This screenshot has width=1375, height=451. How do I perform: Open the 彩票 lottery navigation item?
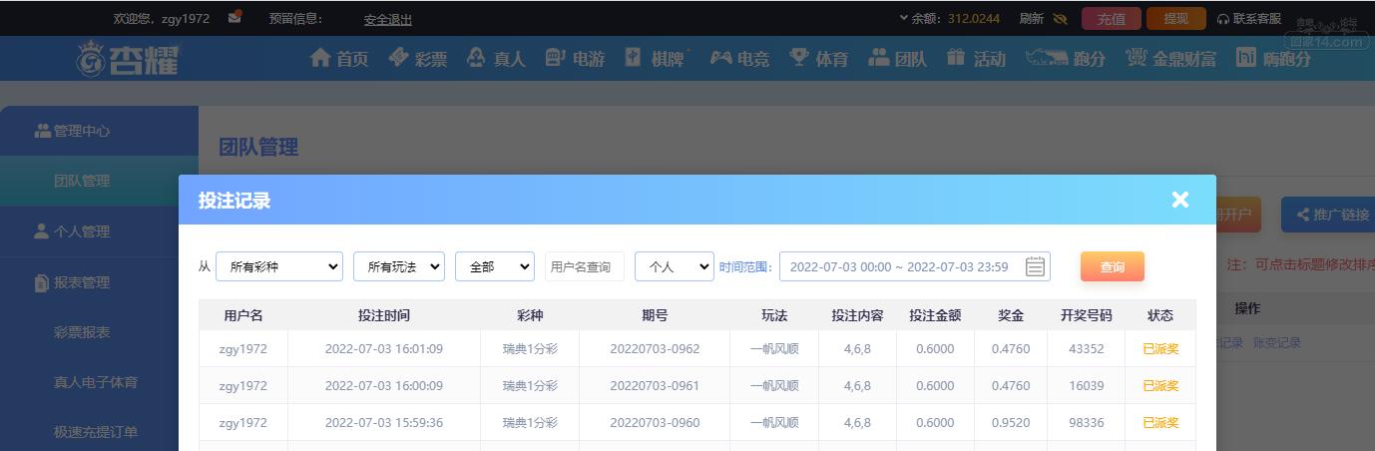point(418,58)
